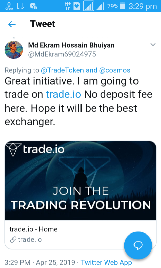The width and height of the screenshot is (161, 268).
Task: Open the tweet options chevron
Action: pos(153,45)
